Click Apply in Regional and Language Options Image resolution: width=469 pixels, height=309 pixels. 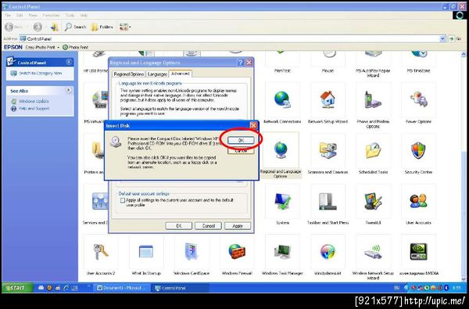pos(238,226)
